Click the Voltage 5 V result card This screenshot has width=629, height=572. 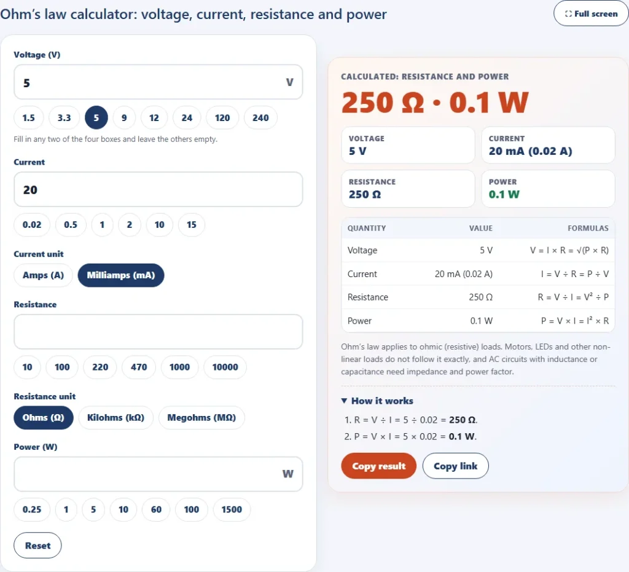coord(408,145)
